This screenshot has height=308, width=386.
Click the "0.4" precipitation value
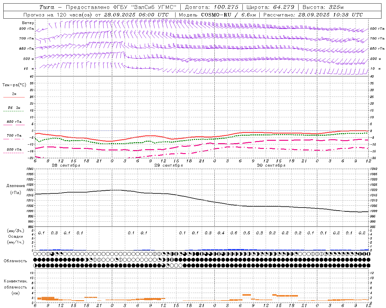[x=221, y=233]
